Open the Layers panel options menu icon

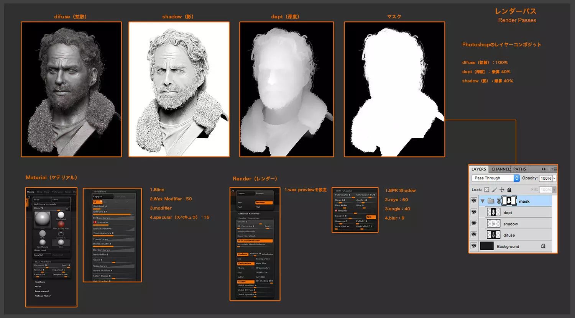pyautogui.click(x=554, y=169)
